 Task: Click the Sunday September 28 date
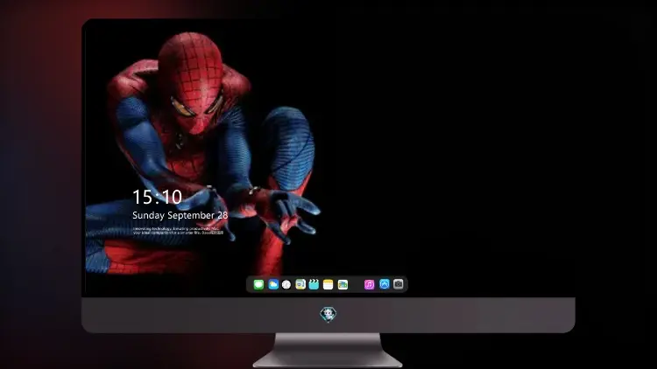180,215
